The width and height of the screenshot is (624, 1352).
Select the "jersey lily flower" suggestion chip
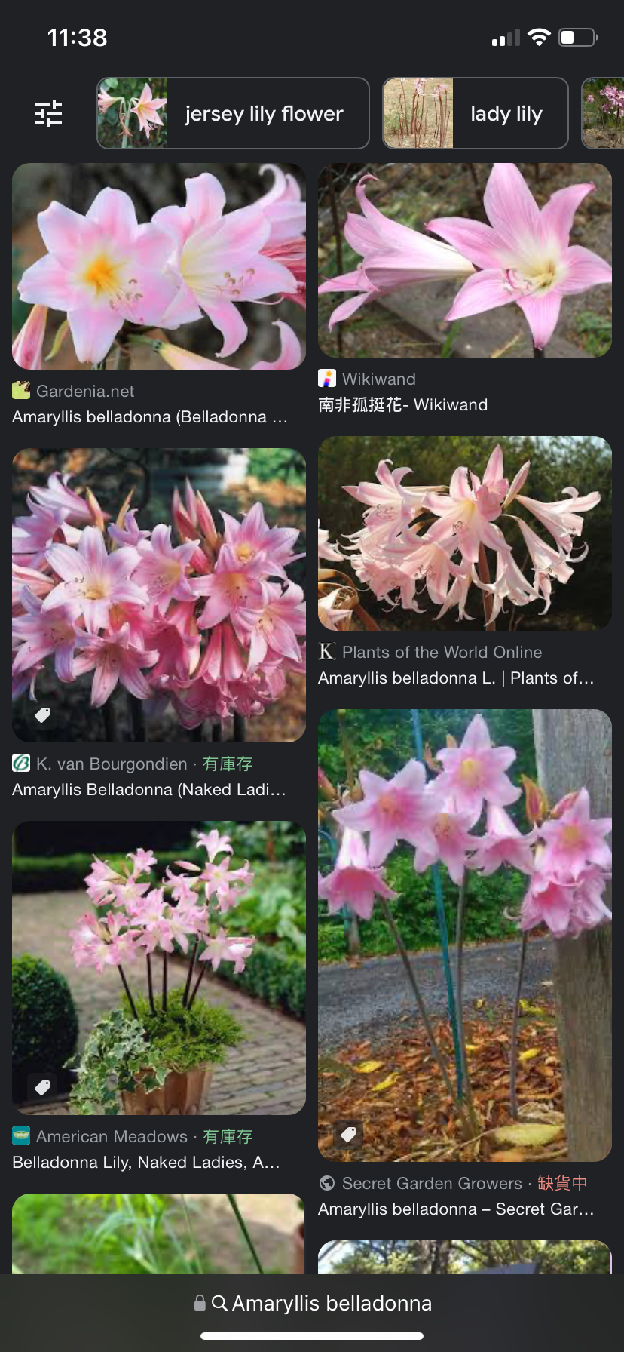[233, 113]
